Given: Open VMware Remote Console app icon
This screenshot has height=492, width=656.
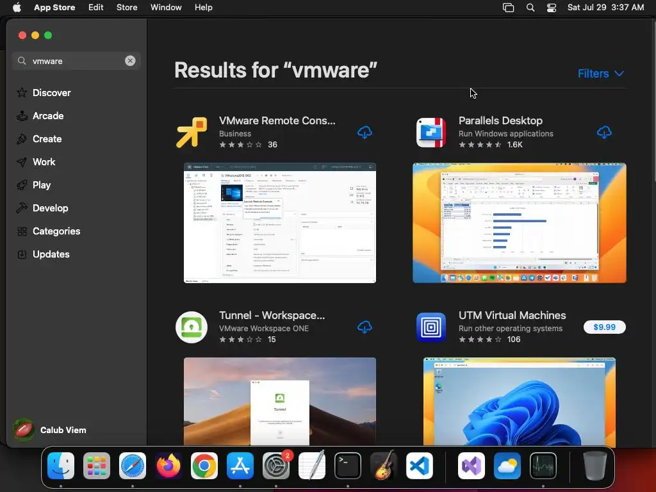Looking at the screenshot, I should click(192, 133).
